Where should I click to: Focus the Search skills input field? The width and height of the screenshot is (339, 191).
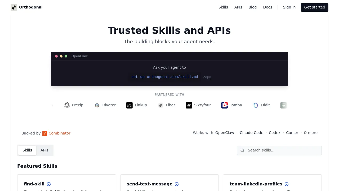click(279, 150)
